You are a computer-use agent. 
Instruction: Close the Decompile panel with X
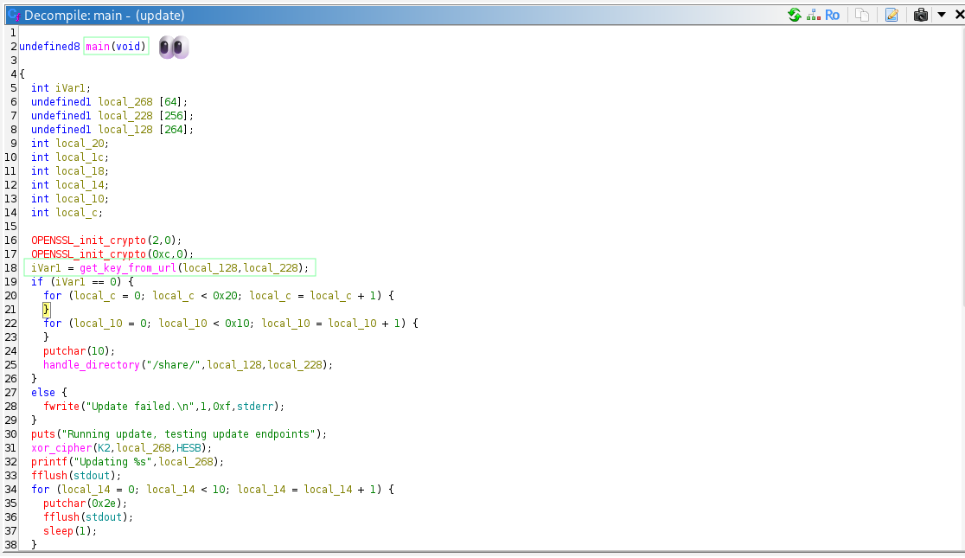coord(960,15)
